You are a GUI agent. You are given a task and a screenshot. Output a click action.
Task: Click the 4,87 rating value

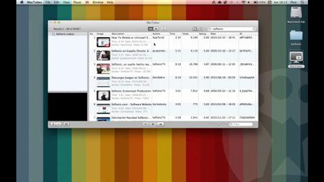tap(207, 64)
